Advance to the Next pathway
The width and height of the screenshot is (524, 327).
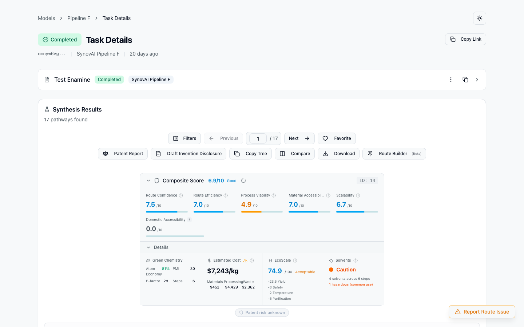299,138
